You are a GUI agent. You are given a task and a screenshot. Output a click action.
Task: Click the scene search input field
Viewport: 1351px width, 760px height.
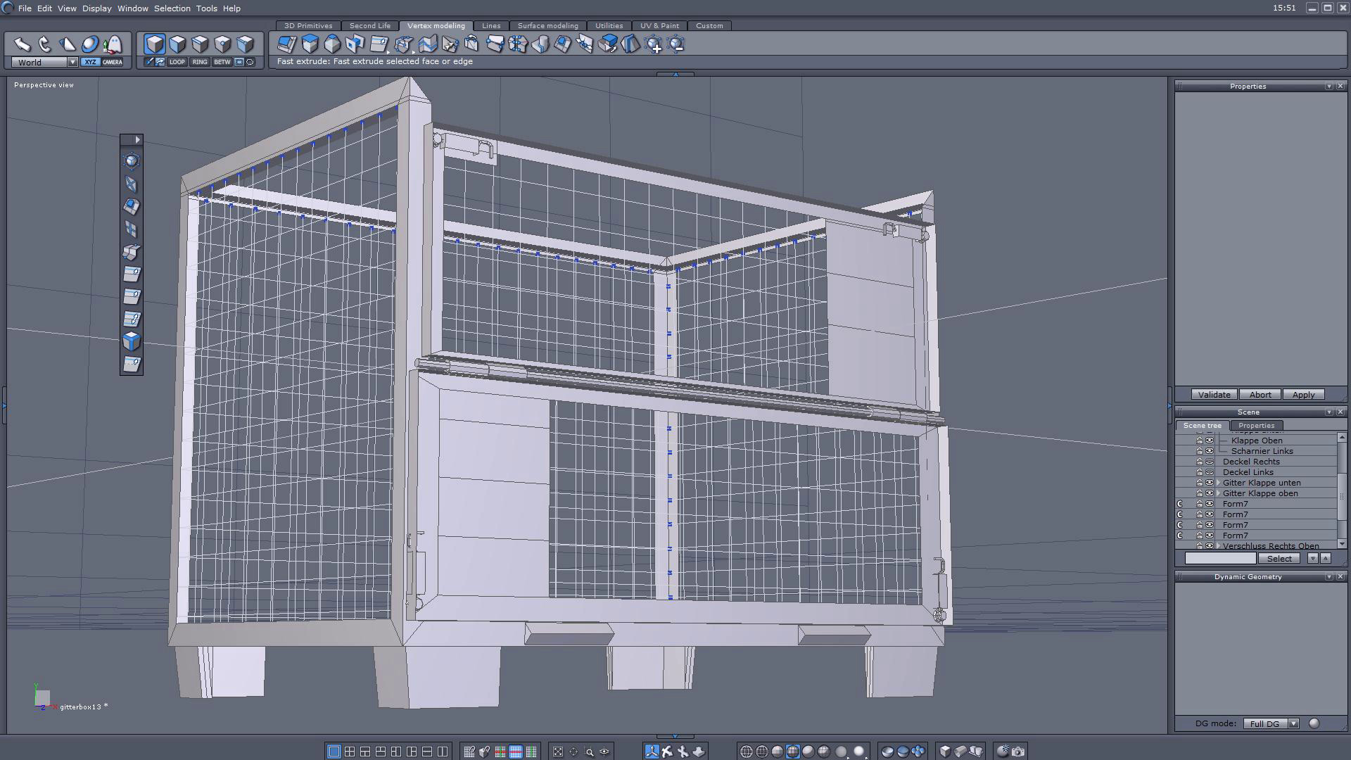pyautogui.click(x=1220, y=558)
